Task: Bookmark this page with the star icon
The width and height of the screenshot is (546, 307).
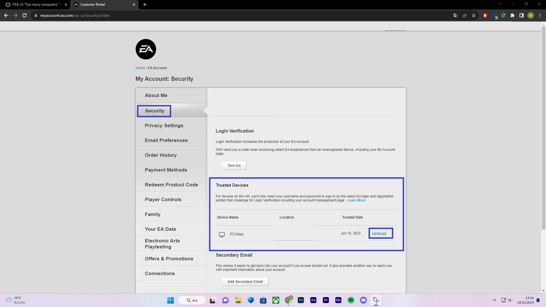Action: pyautogui.click(x=474, y=15)
